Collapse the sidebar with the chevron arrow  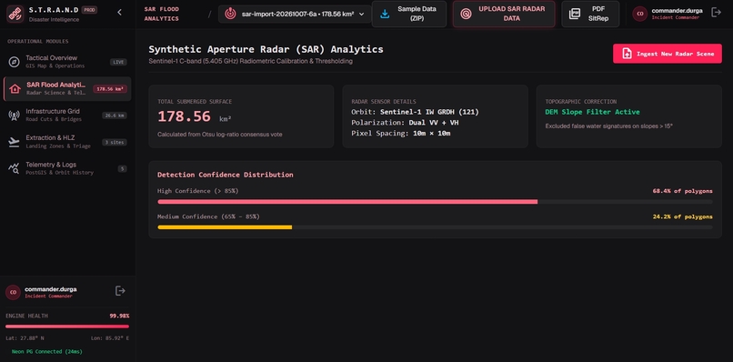coord(120,13)
